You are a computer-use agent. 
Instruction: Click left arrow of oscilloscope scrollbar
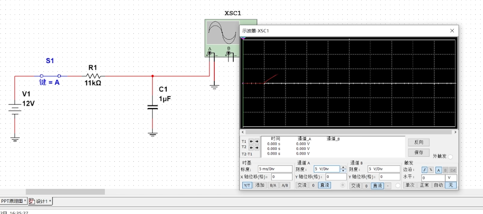click(243, 132)
